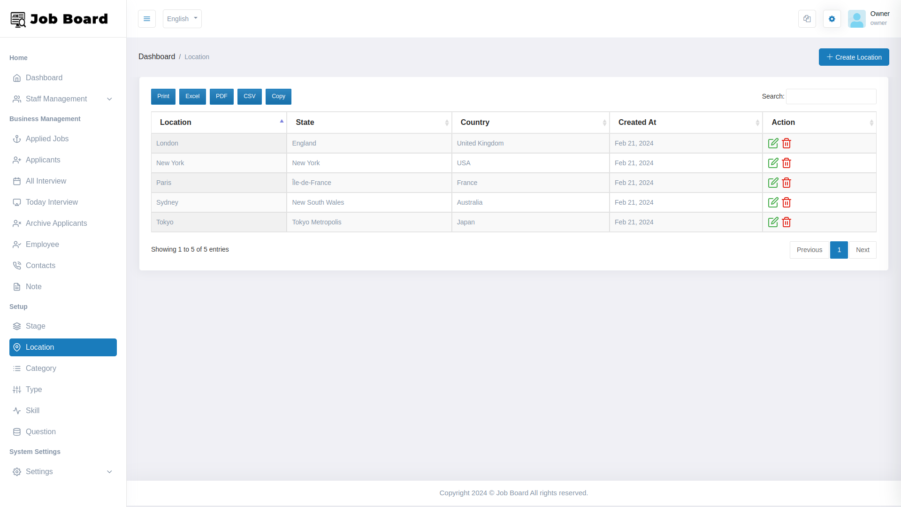Open the Applicants section
This screenshot has height=507, width=901.
coord(43,160)
